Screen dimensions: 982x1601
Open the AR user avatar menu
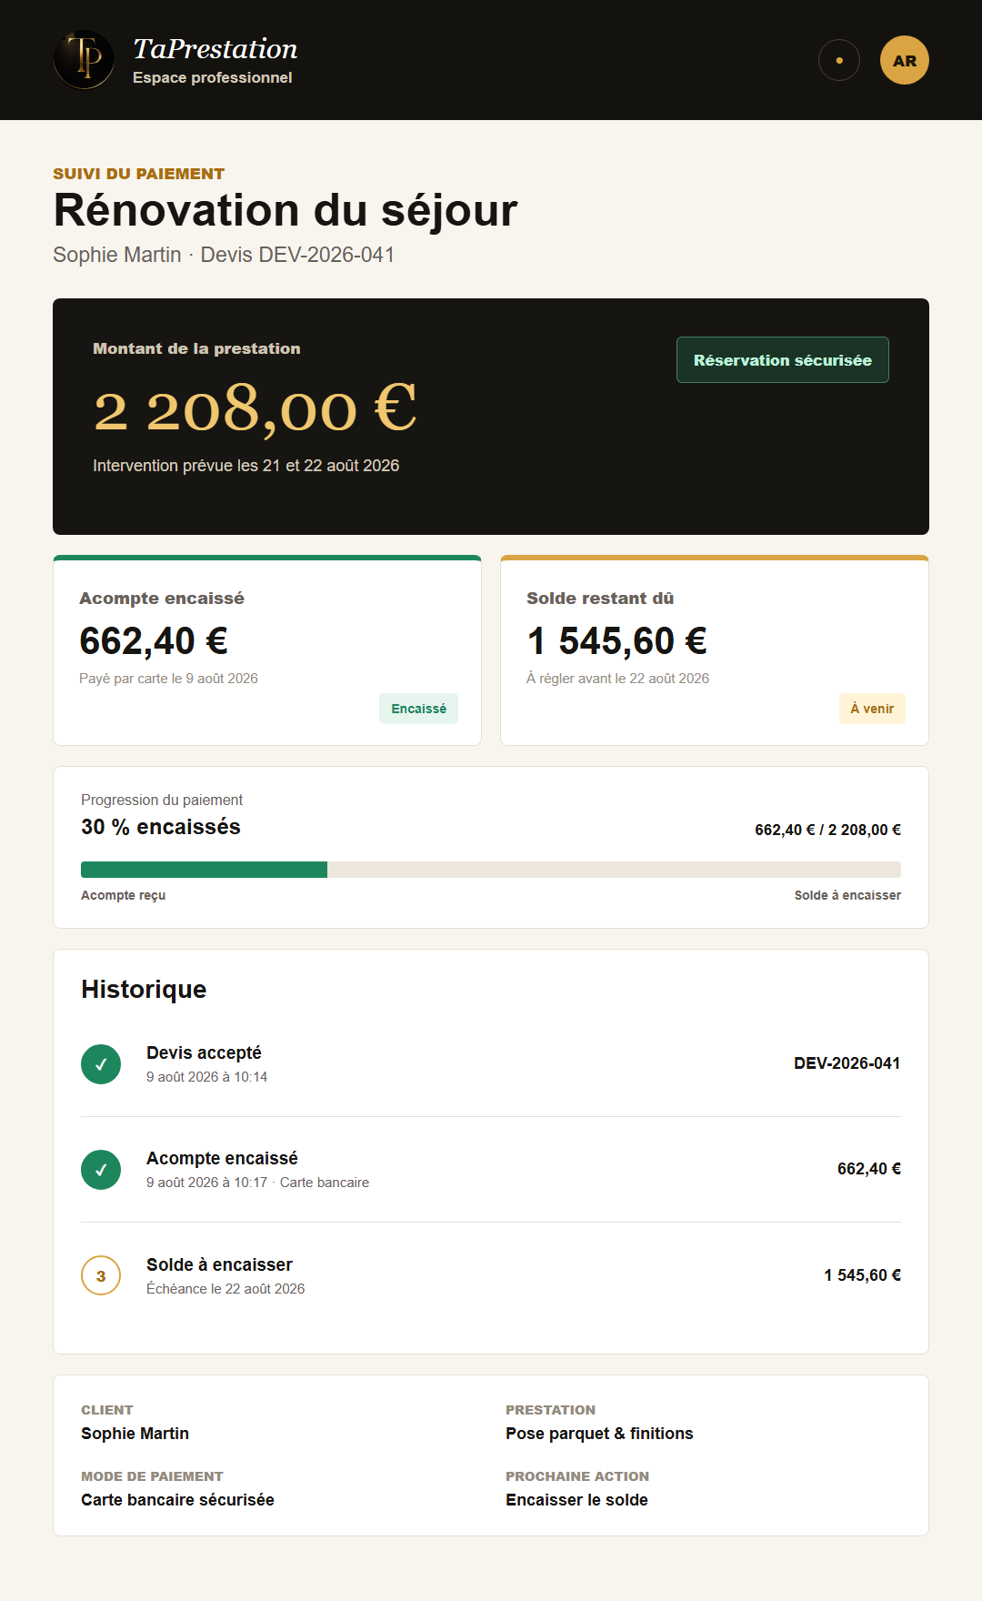pyautogui.click(x=905, y=60)
